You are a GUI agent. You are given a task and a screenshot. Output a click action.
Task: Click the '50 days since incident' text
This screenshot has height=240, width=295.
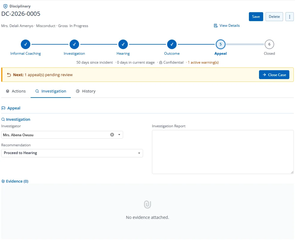click(95, 62)
